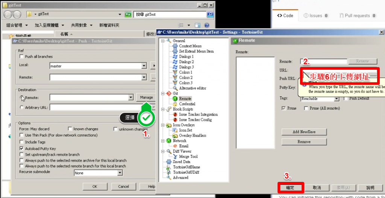The image size is (385, 198).
Task: Open the Issues tab on GitHub
Action: click(316, 16)
